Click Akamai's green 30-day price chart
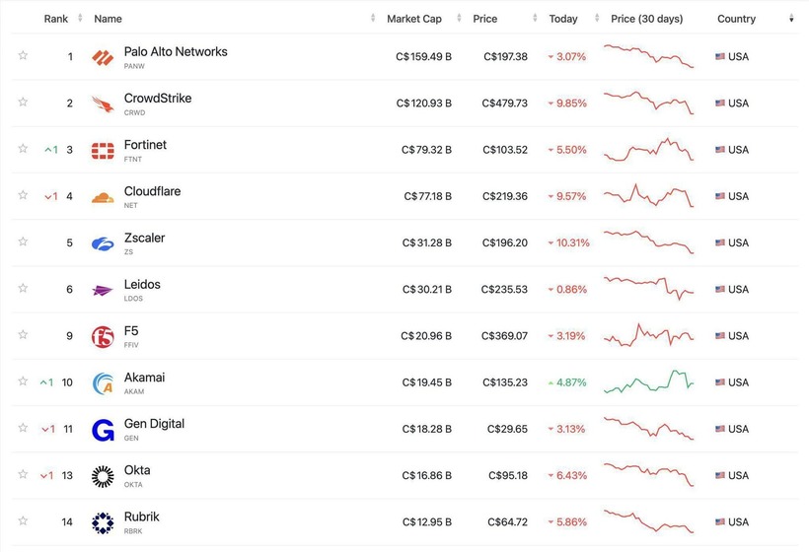The width and height of the screenshot is (809, 552). point(649,382)
